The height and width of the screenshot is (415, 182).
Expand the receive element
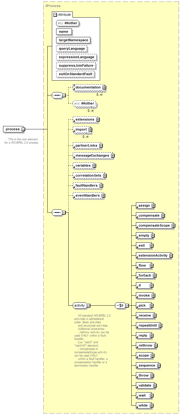click(x=154, y=316)
